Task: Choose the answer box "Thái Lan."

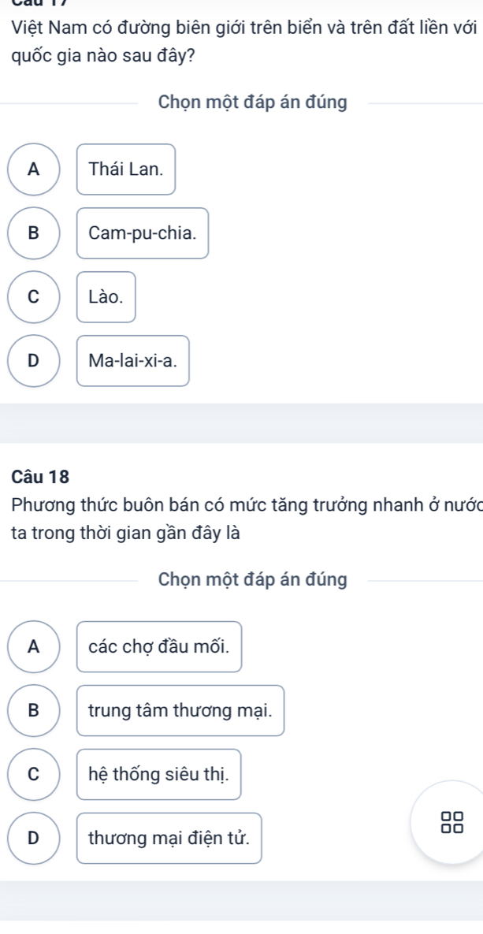Action: point(126,169)
